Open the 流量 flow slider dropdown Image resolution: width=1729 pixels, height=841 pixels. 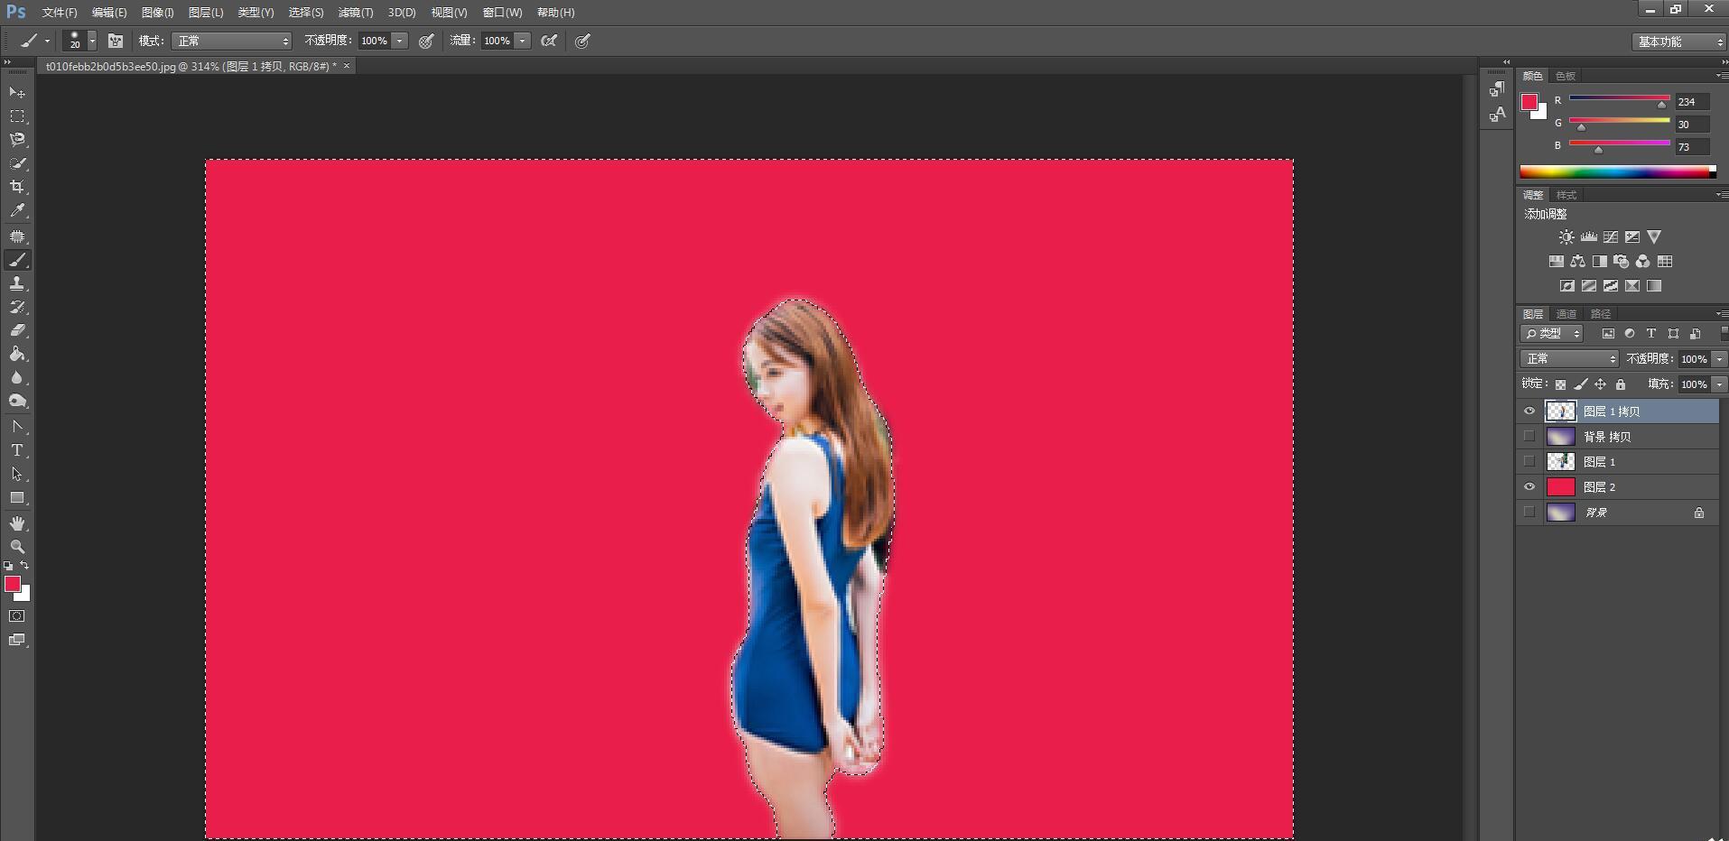coord(522,41)
